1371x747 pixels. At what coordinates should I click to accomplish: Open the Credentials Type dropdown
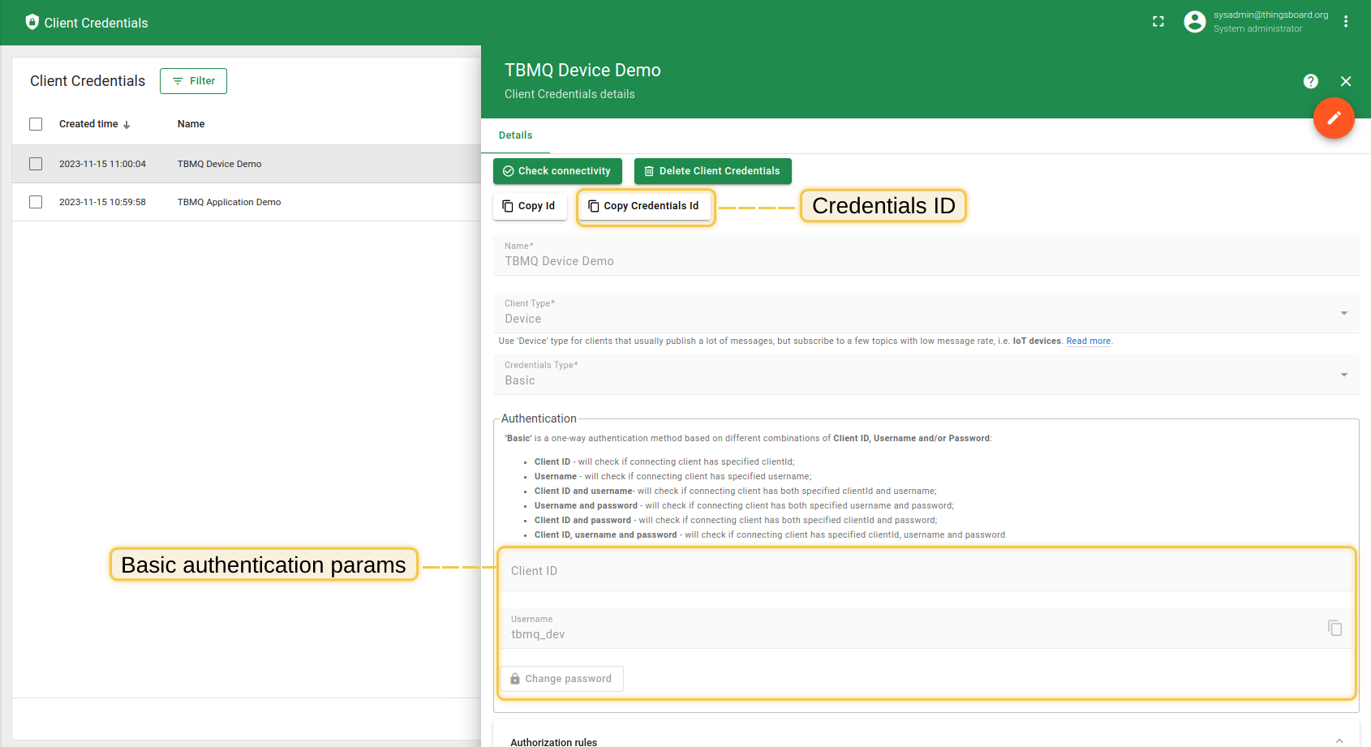pos(926,374)
